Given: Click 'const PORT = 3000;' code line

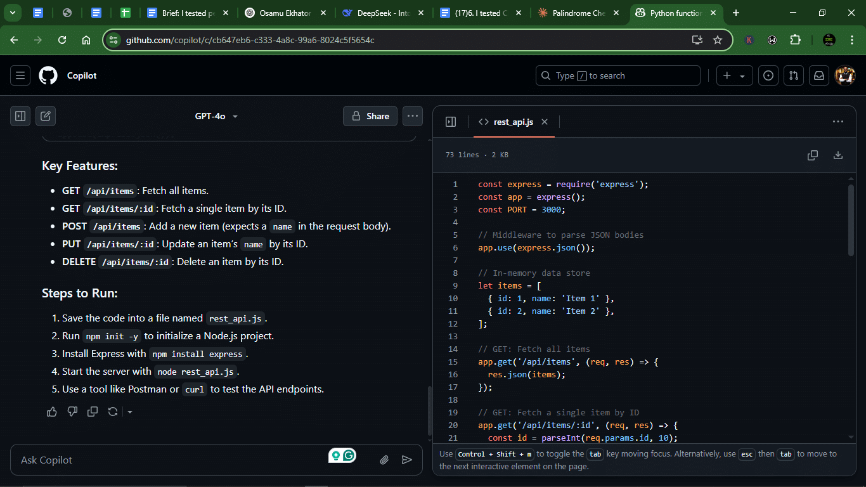Looking at the screenshot, I should [x=521, y=210].
